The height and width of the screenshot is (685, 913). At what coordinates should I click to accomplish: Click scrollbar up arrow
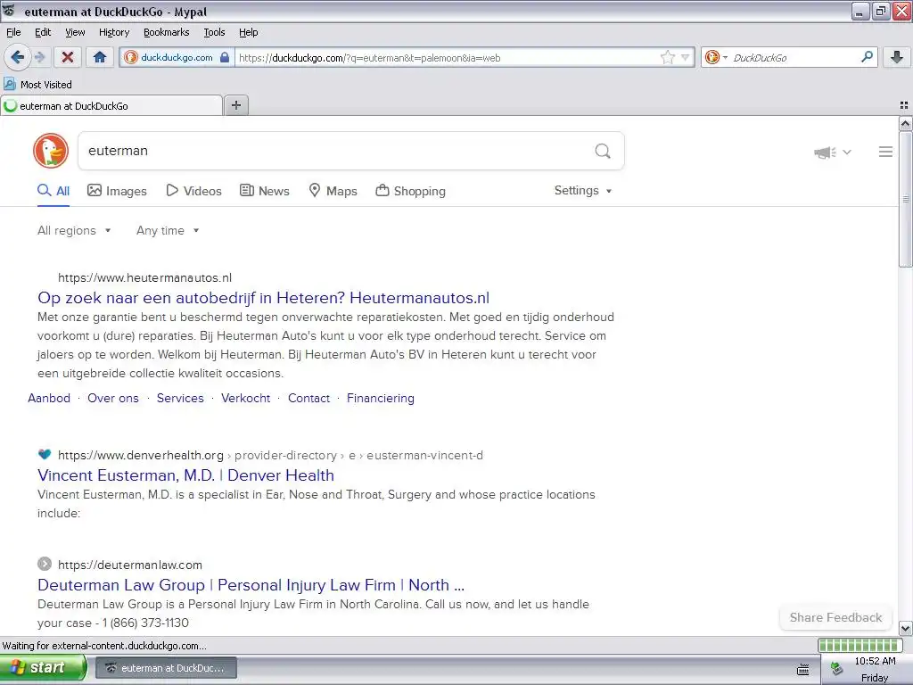pos(905,123)
